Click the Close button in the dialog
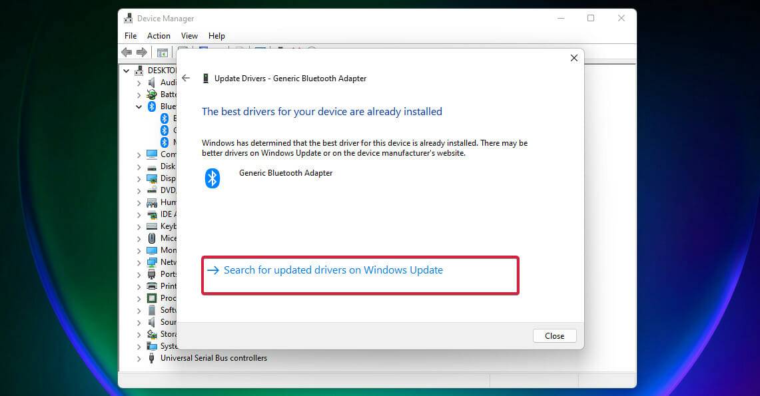Image resolution: width=760 pixels, height=396 pixels. coord(554,335)
